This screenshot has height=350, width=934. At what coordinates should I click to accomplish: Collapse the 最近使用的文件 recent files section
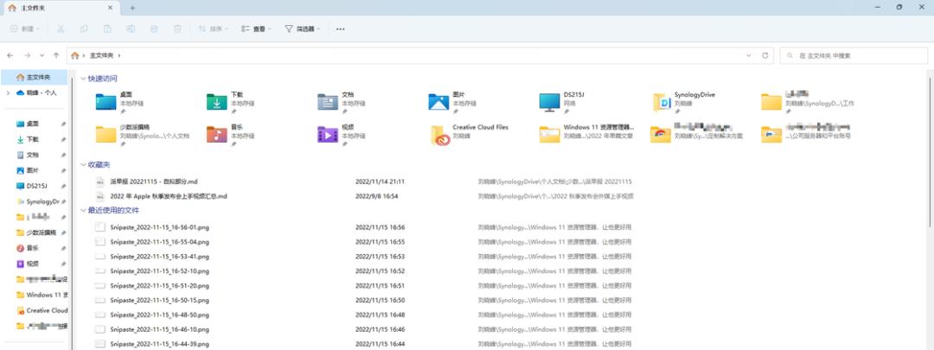[x=83, y=211]
